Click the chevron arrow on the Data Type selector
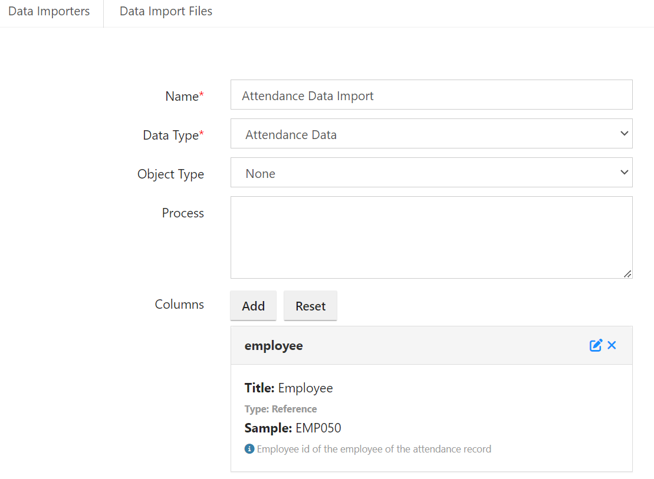The height and width of the screenshot is (479, 654). 624,134
